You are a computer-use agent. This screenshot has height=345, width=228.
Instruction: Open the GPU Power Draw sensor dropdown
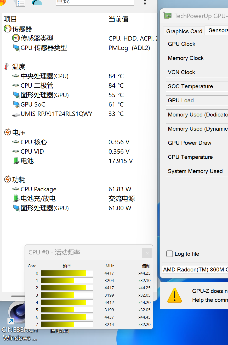point(197,143)
